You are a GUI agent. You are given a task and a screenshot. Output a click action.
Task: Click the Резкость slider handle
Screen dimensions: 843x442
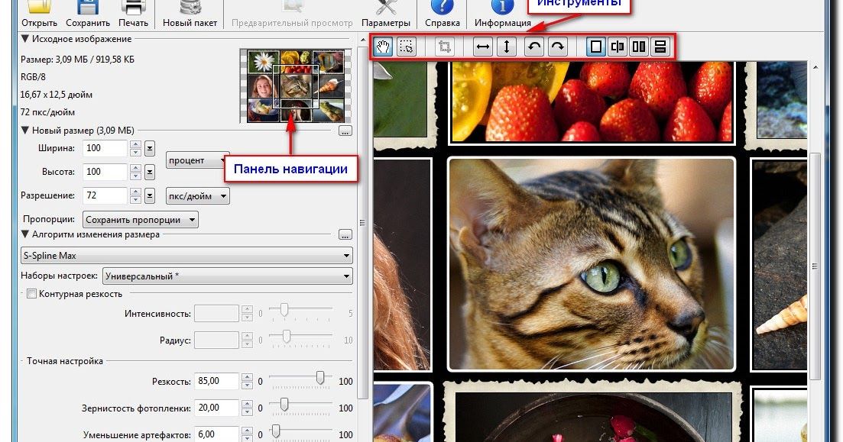320,378
